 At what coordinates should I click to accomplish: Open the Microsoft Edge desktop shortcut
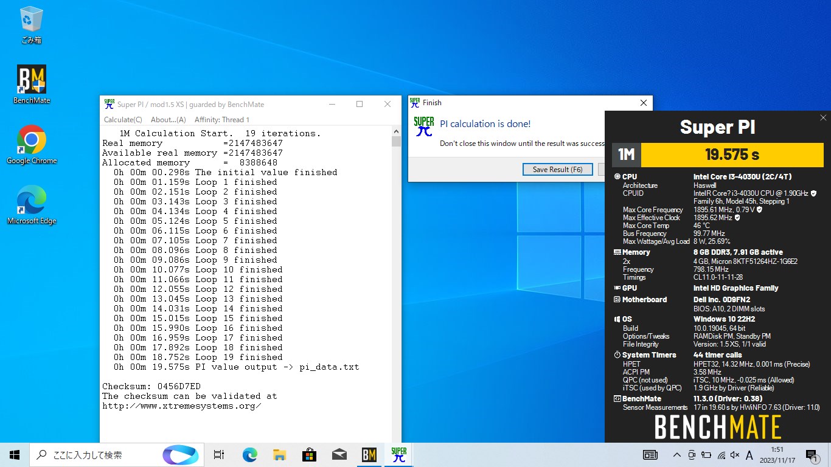[32, 205]
